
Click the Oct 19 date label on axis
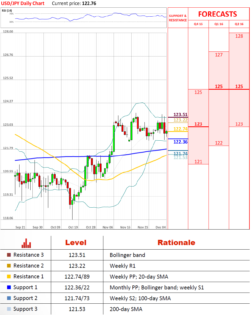point(73,227)
